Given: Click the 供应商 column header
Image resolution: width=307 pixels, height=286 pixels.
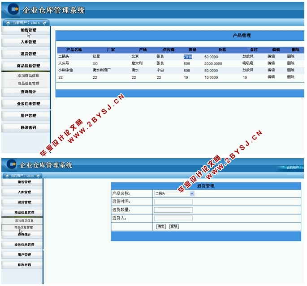Looking at the screenshot, I should click(x=169, y=50).
